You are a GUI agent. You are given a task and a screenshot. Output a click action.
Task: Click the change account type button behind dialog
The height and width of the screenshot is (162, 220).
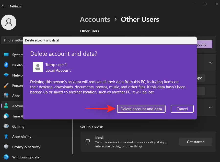point(201,78)
